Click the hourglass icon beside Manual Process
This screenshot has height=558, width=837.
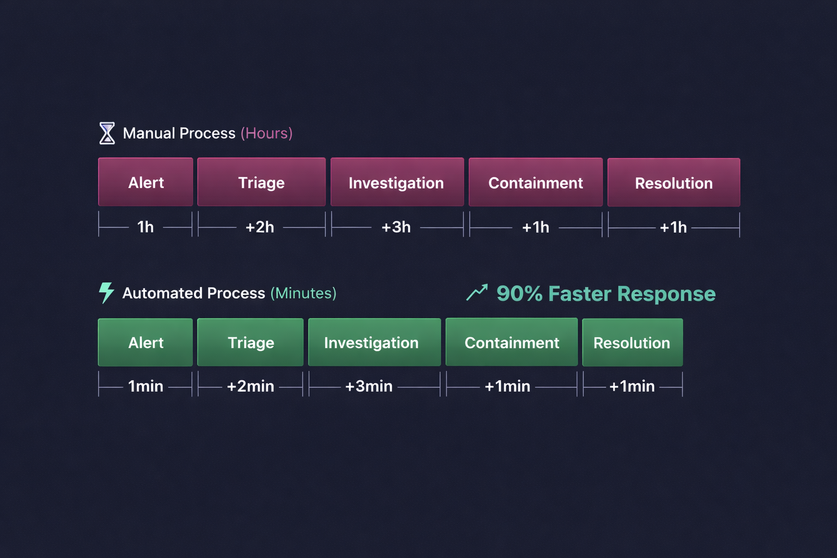pos(107,134)
